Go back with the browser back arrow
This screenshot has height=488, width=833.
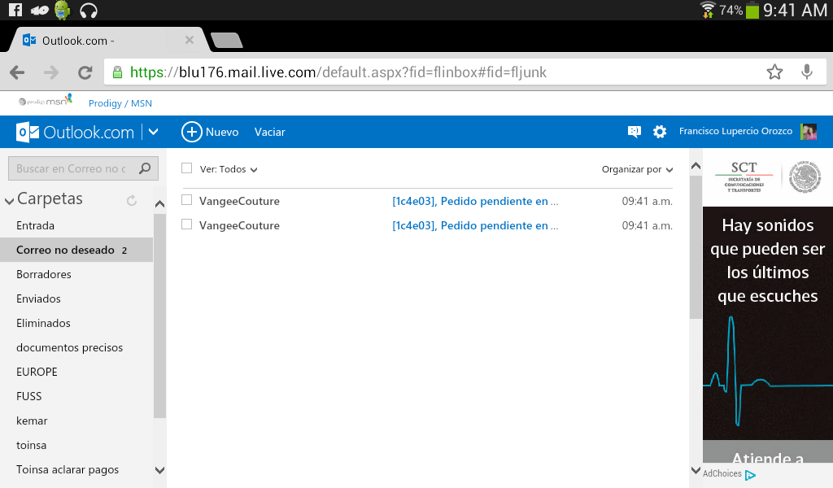pos(17,72)
